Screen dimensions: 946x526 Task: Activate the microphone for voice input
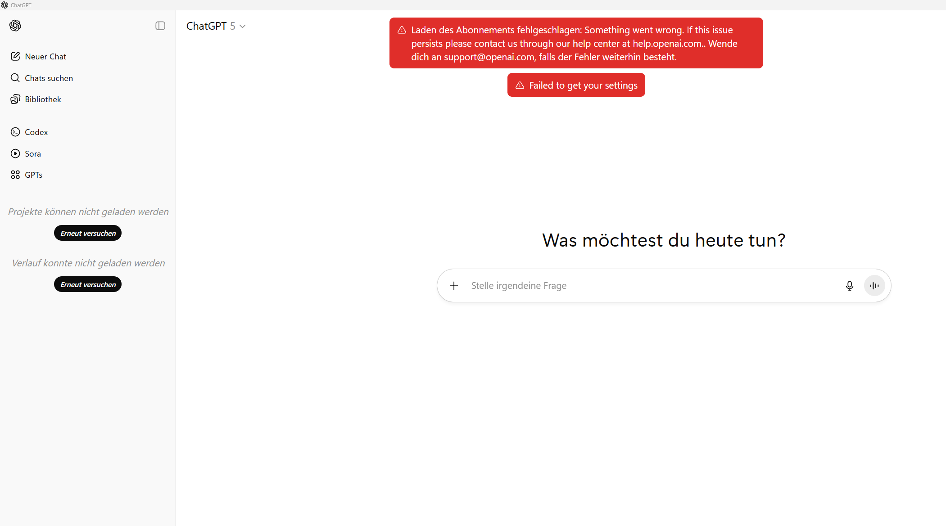pyautogui.click(x=850, y=285)
